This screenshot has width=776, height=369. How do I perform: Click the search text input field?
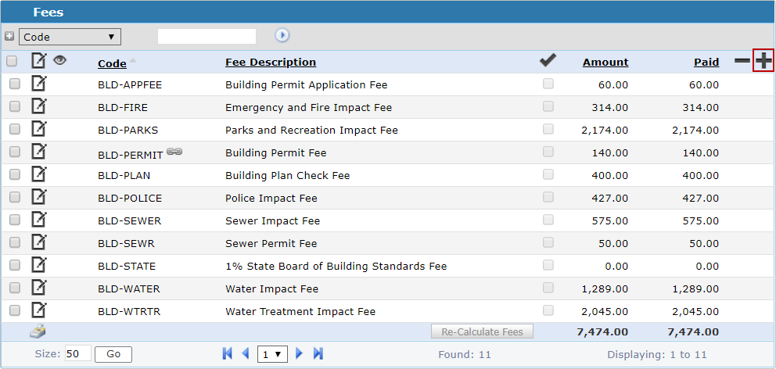tap(207, 36)
